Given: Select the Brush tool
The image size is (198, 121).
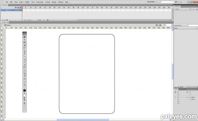Looking at the screenshot, I should (24, 65).
